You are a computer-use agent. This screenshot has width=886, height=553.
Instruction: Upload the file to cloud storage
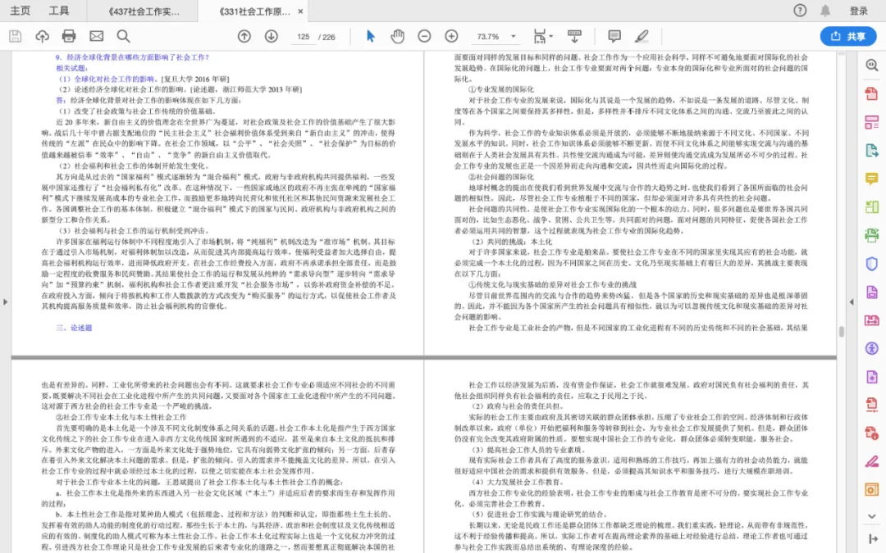coord(42,37)
